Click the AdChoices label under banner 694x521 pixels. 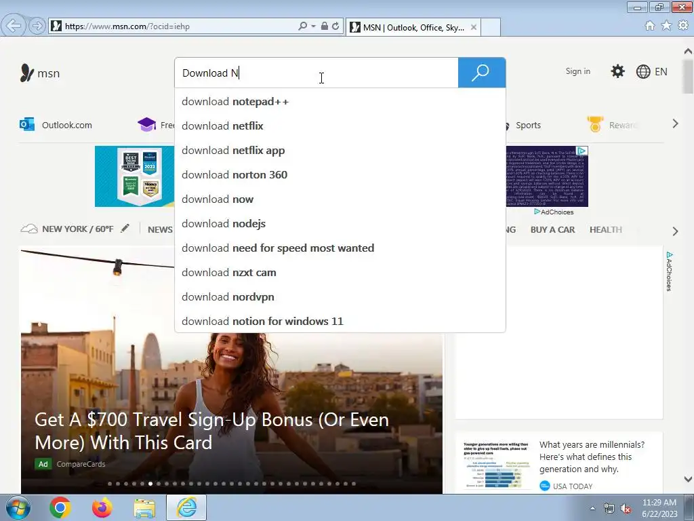[x=554, y=212]
